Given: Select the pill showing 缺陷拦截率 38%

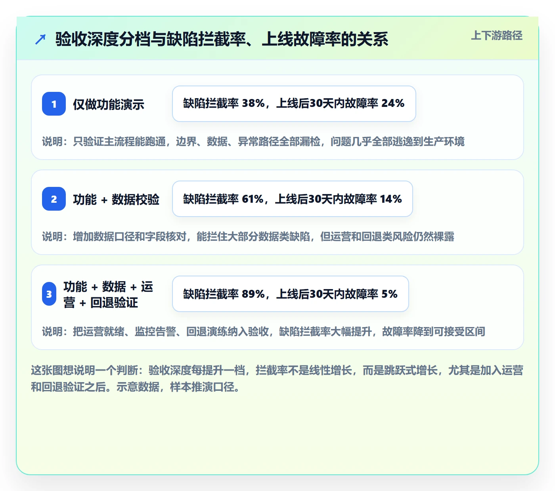Looking at the screenshot, I should [294, 104].
